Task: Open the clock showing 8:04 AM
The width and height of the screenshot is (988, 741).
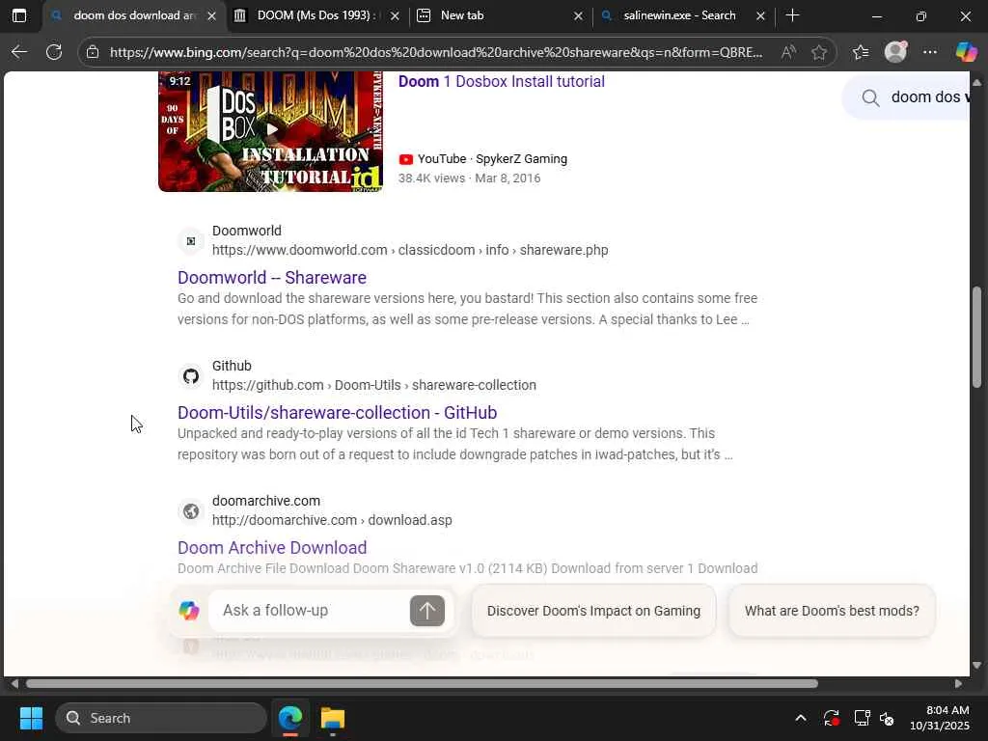Action: [940, 718]
